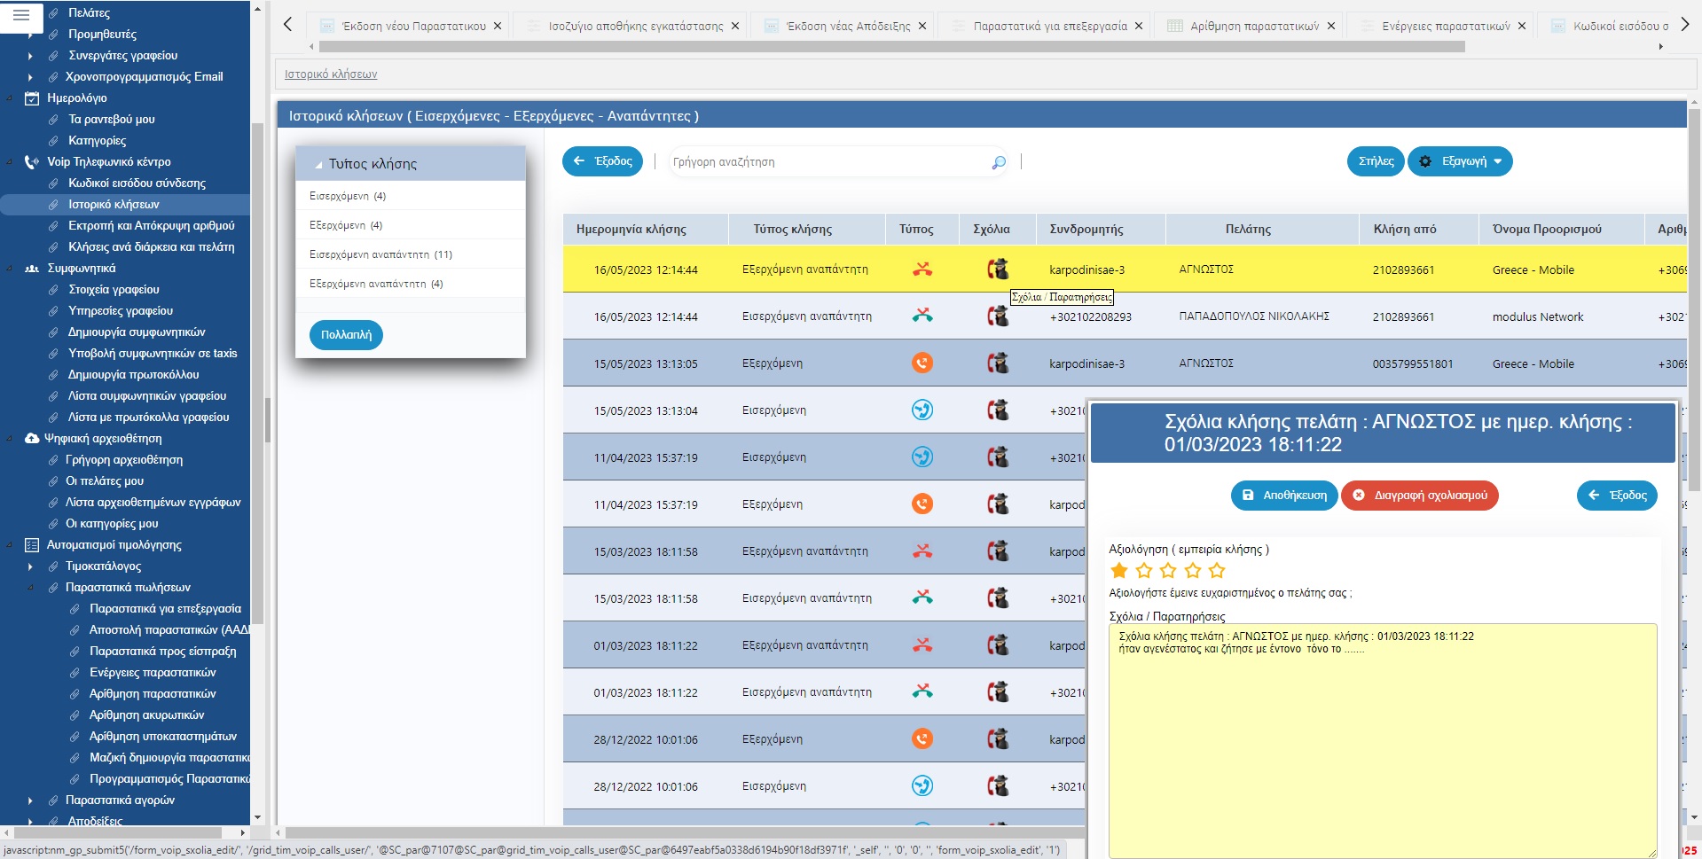Image resolution: width=1702 pixels, height=859 pixels.
Task: Set rating to five stars
Action: (x=1217, y=570)
